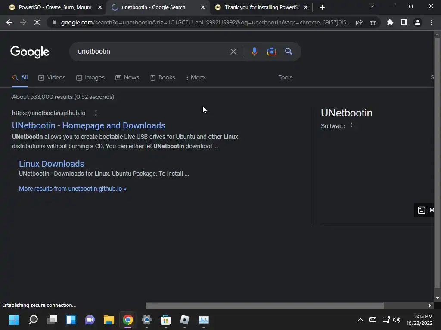Viewport: 441px width, 330px height.
Task: Click into the Google search field
Action: pyautogui.click(x=152, y=52)
